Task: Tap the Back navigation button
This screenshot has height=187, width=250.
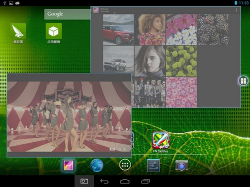Action: [104, 181]
